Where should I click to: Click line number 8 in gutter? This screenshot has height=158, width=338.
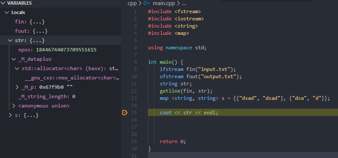click(135, 62)
